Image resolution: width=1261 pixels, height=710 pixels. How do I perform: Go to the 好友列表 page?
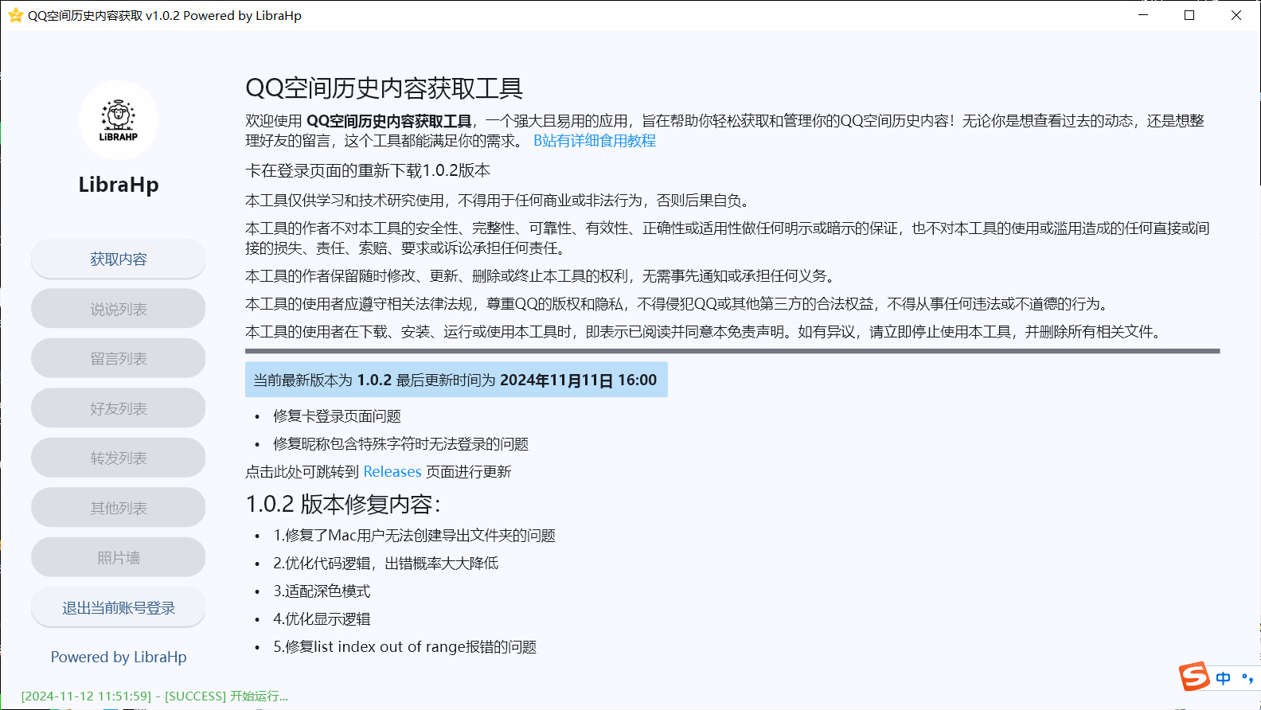[119, 408]
